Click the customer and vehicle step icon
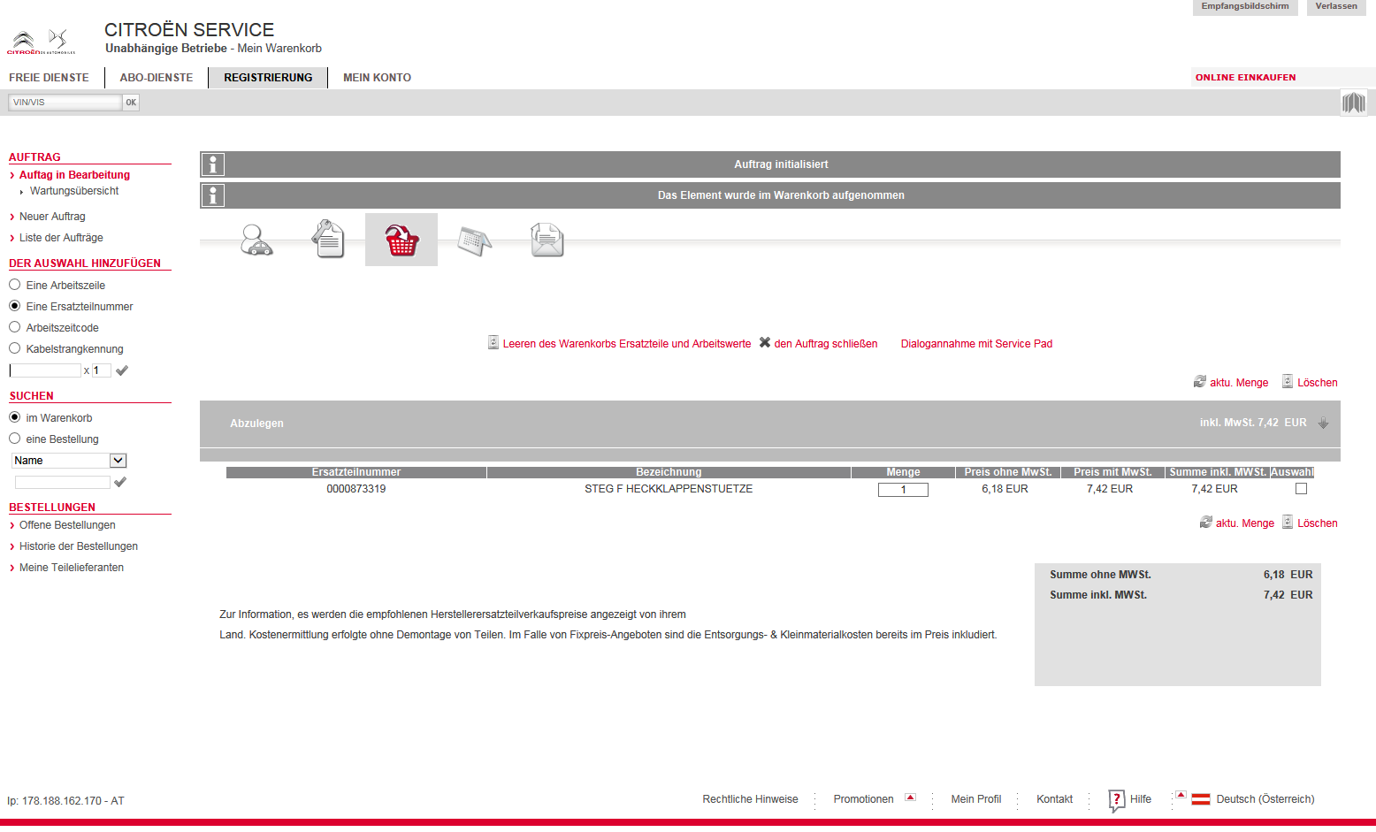This screenshot has width=1376, height=832. click(256, 240)
